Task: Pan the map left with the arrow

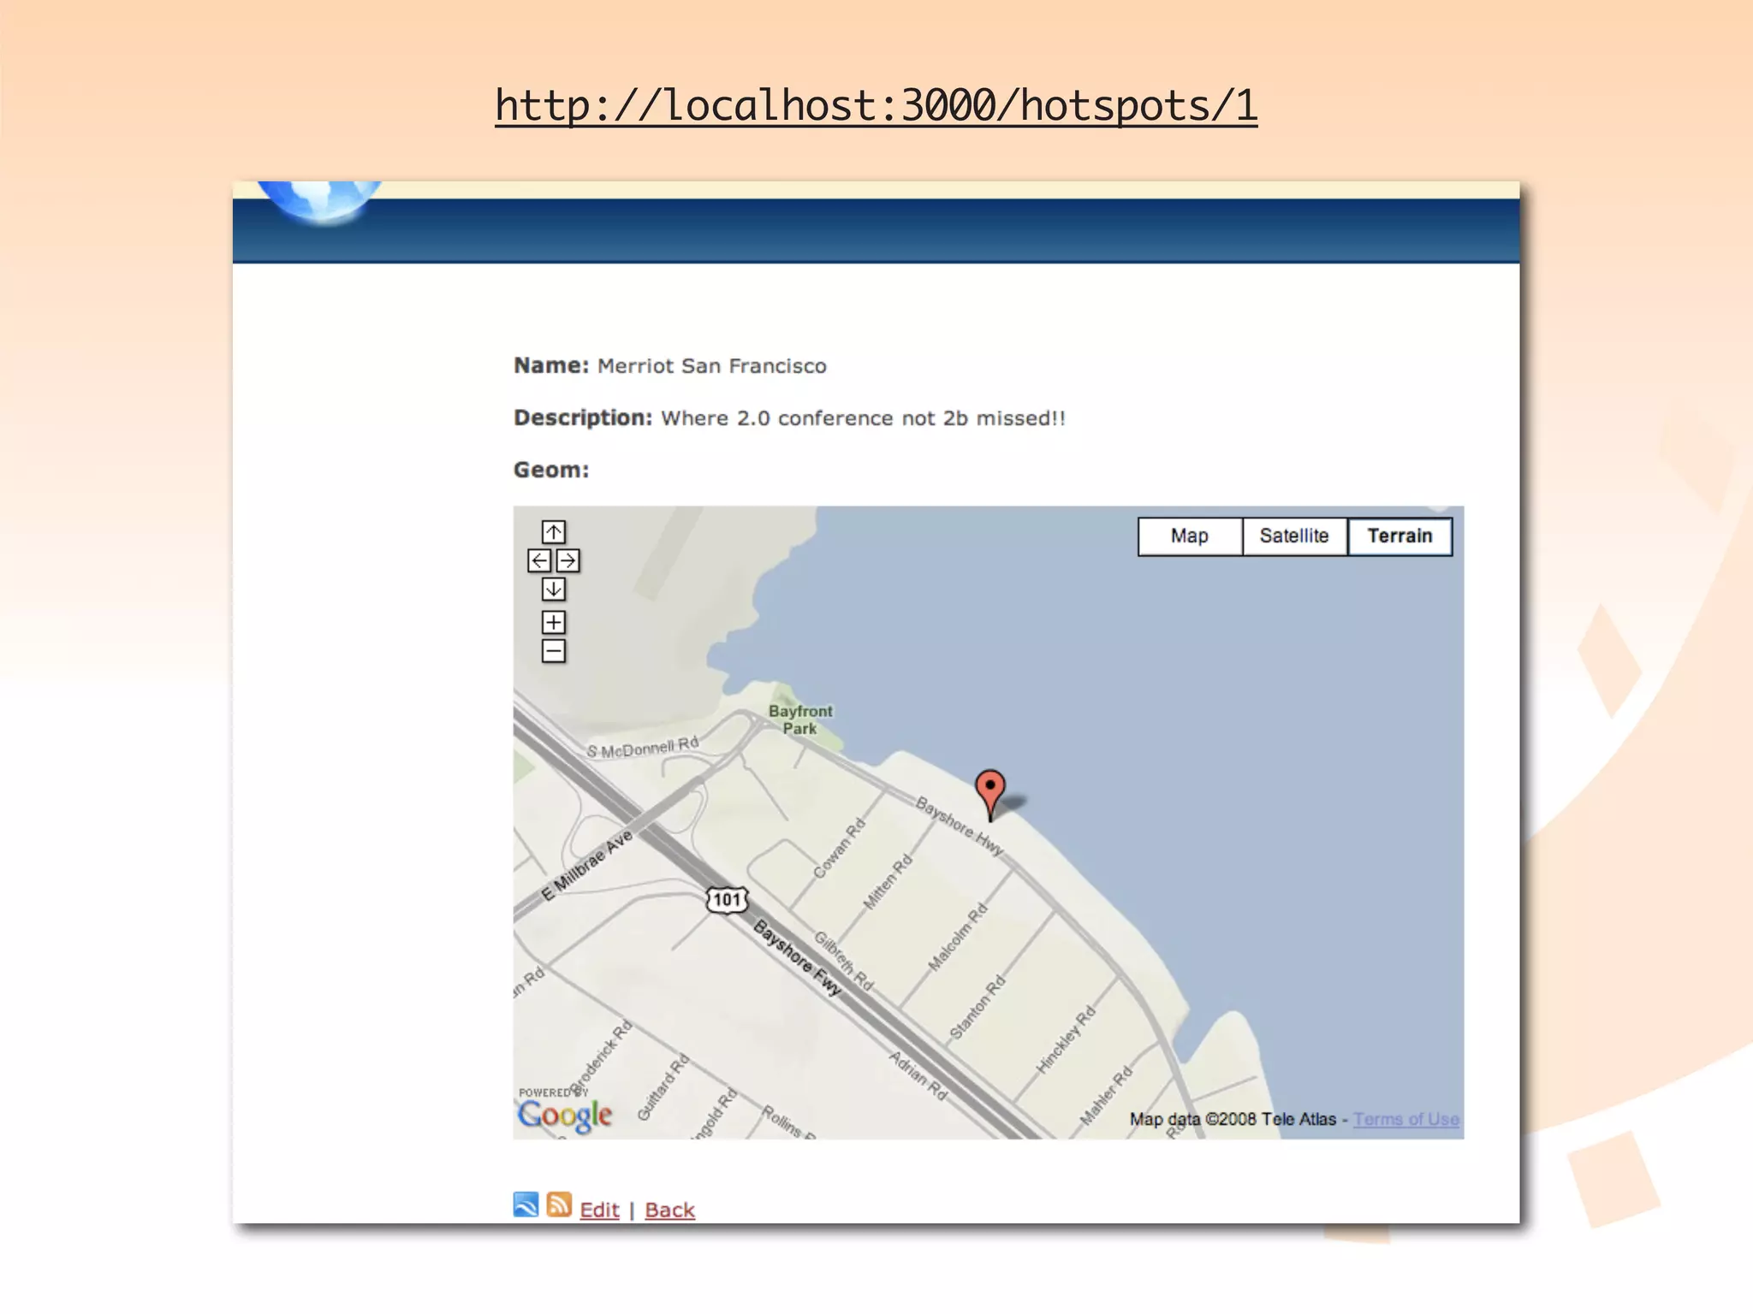Action: pos(539,560)
